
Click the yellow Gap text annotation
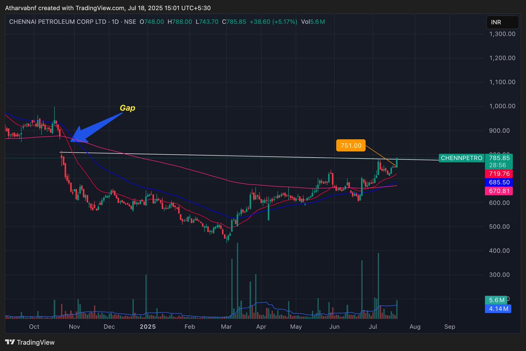(x=128, y=108)
